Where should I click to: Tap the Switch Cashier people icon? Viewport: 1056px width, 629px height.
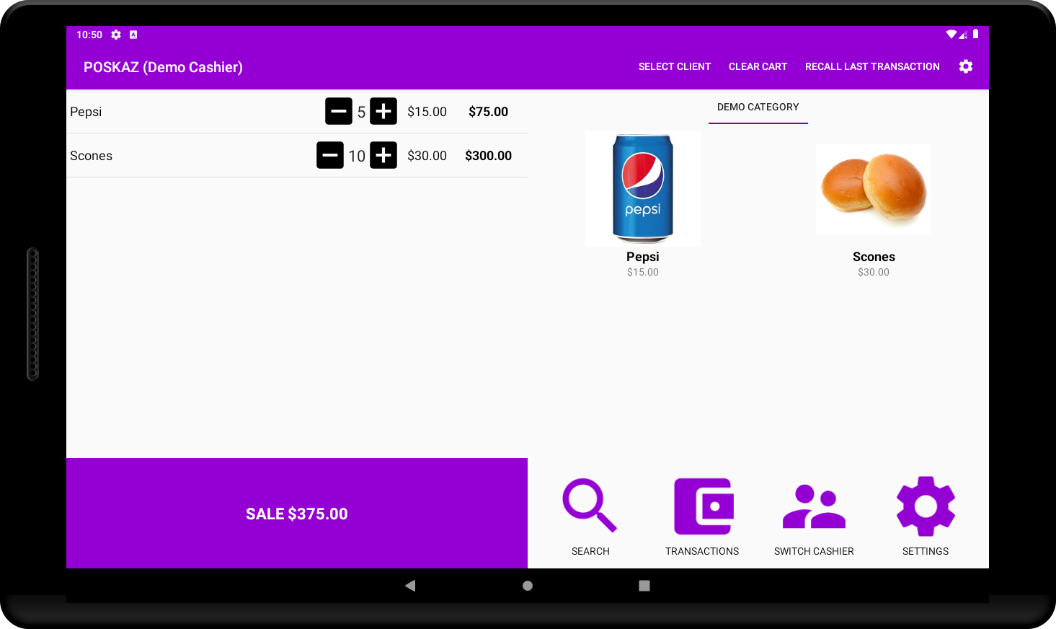814,506
